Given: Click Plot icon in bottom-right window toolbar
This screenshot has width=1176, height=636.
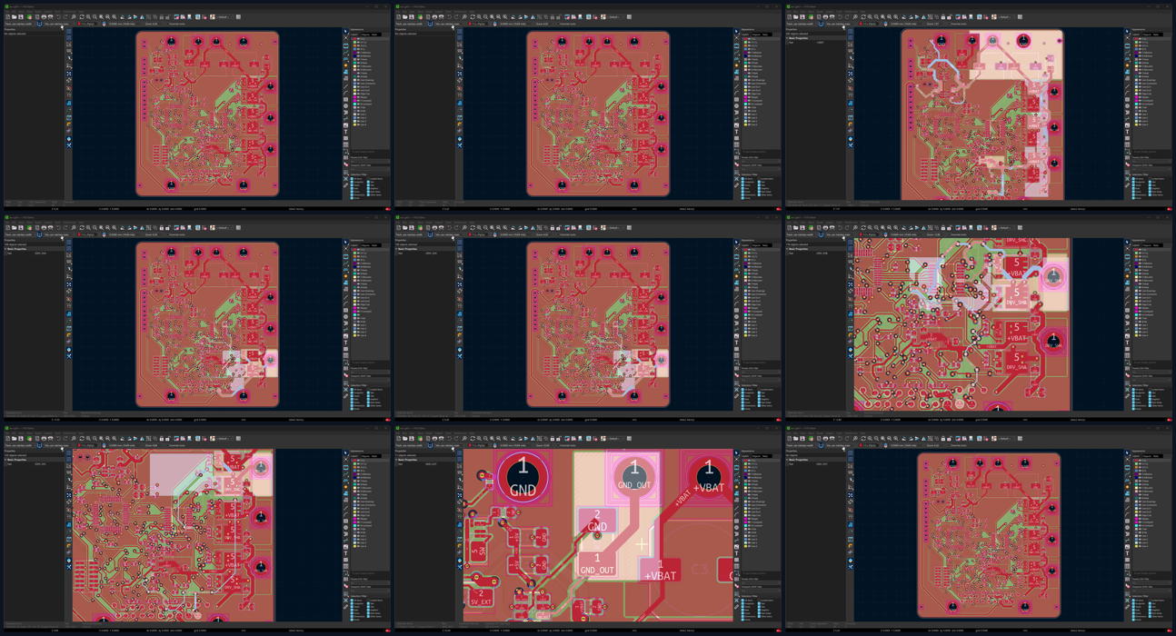Looking at the screenshot, I should tap(833, 438).
